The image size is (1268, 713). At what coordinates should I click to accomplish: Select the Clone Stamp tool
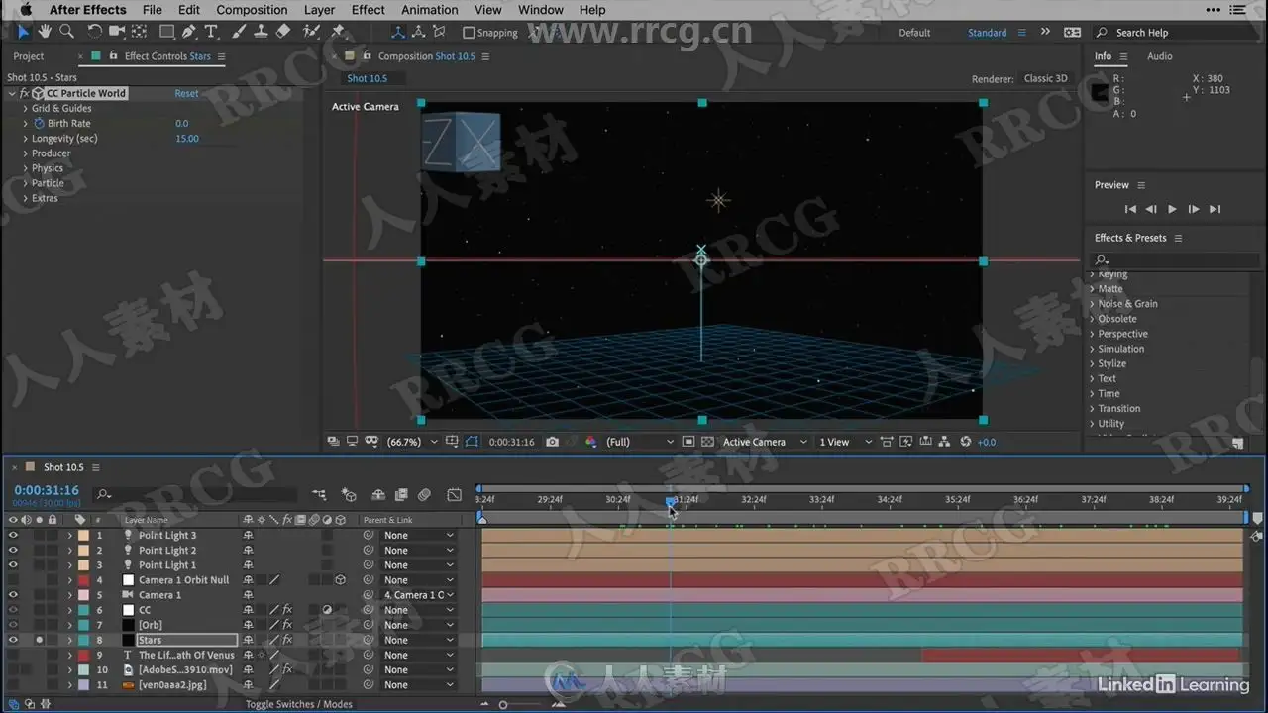click(261, 32)
